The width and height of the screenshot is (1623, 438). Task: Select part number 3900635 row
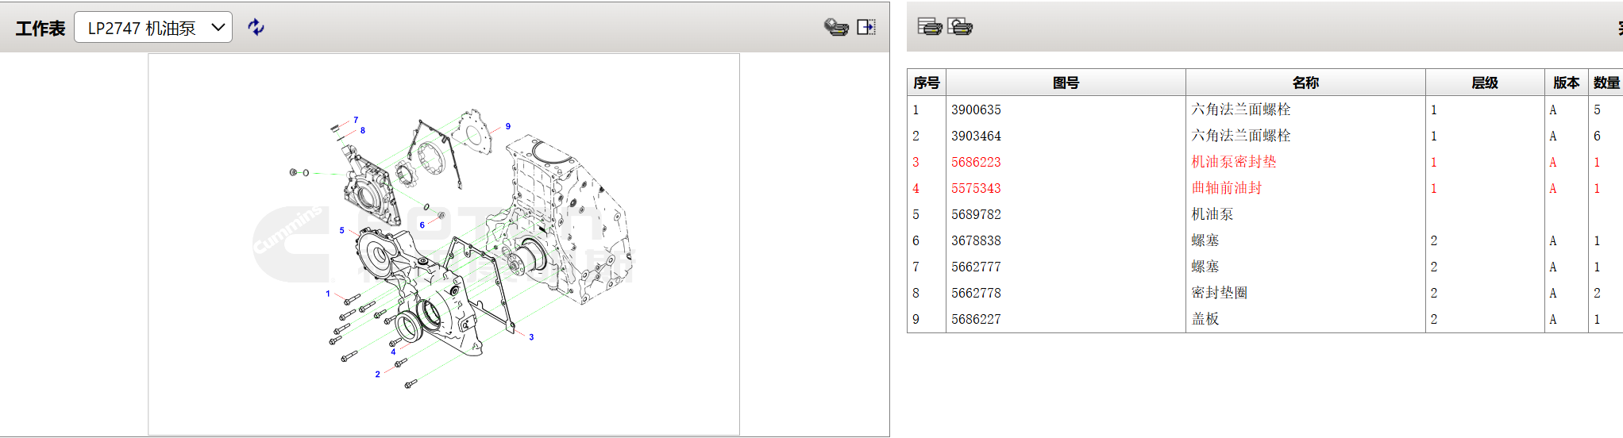[976, 109]
